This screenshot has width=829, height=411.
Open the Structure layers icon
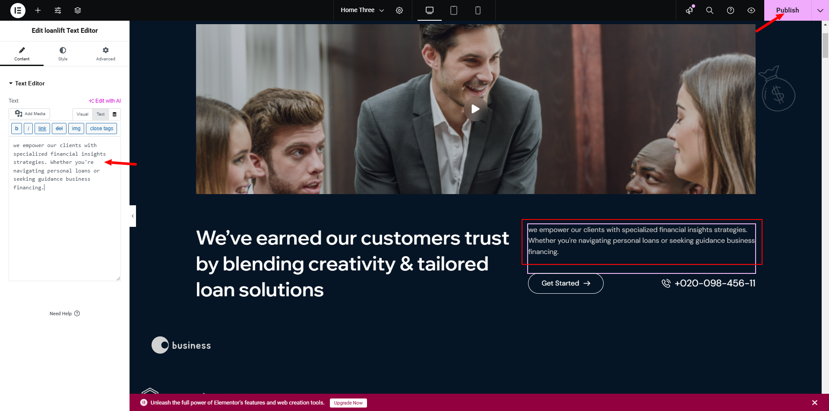(x=78, y=10)
